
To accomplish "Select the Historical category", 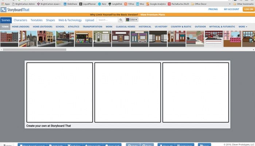I will [x=145, y=27].
